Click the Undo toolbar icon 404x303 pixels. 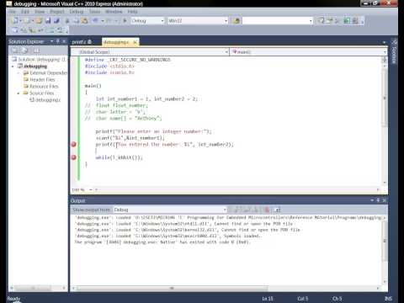(x=95, y=20)
